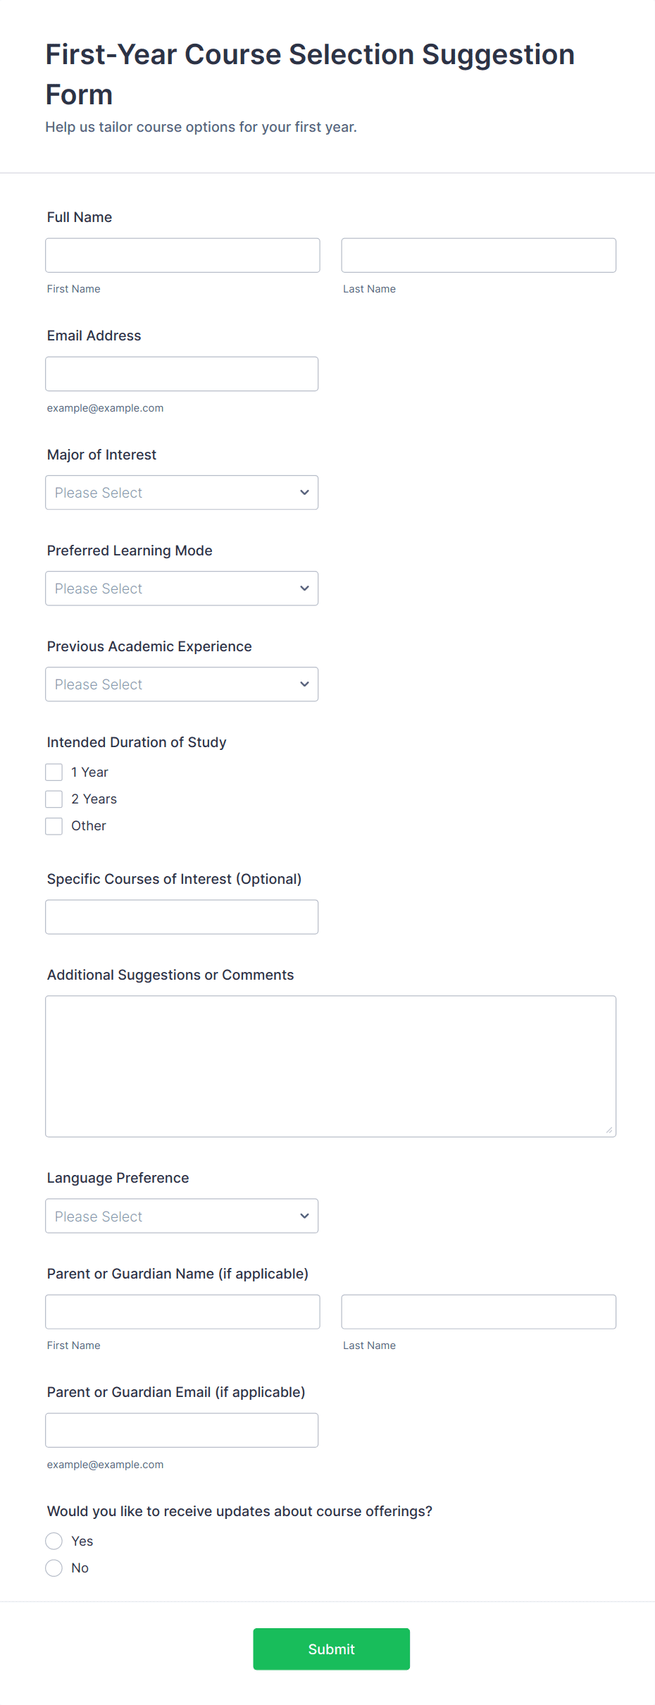
Task: Select No for course offering updates
Action: (54, 1568)
